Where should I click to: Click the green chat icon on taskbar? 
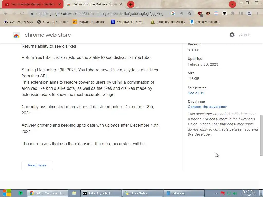point(21,193)
